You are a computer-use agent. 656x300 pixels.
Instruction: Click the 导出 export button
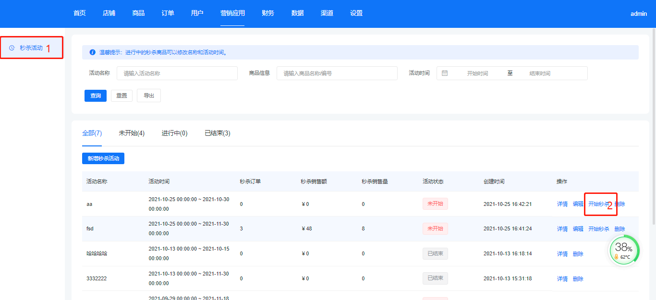[149, 96]
